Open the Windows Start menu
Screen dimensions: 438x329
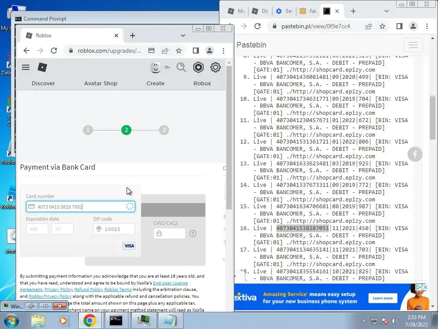coord(11,321)
